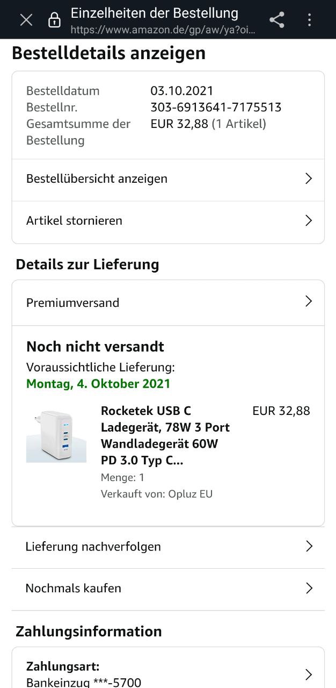Open Bestellübersicht anzeigen

click(x=168, y=178)
